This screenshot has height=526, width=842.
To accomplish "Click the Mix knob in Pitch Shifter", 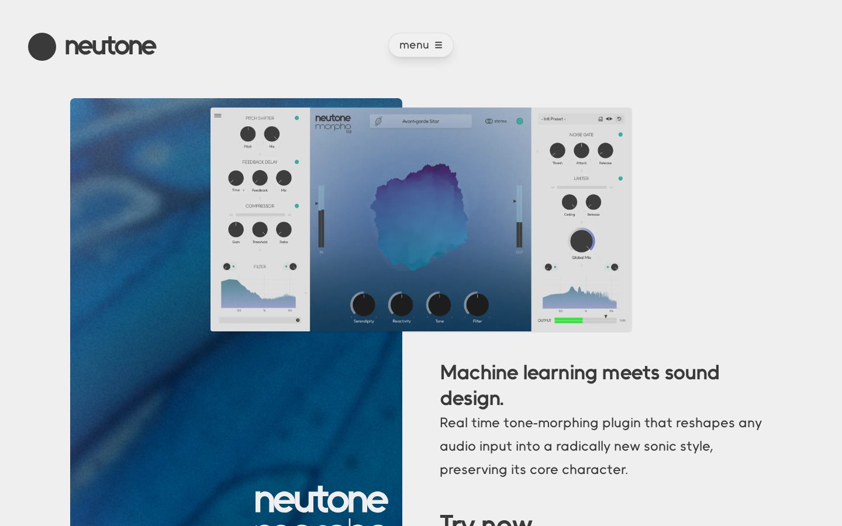I will [272, 134].
